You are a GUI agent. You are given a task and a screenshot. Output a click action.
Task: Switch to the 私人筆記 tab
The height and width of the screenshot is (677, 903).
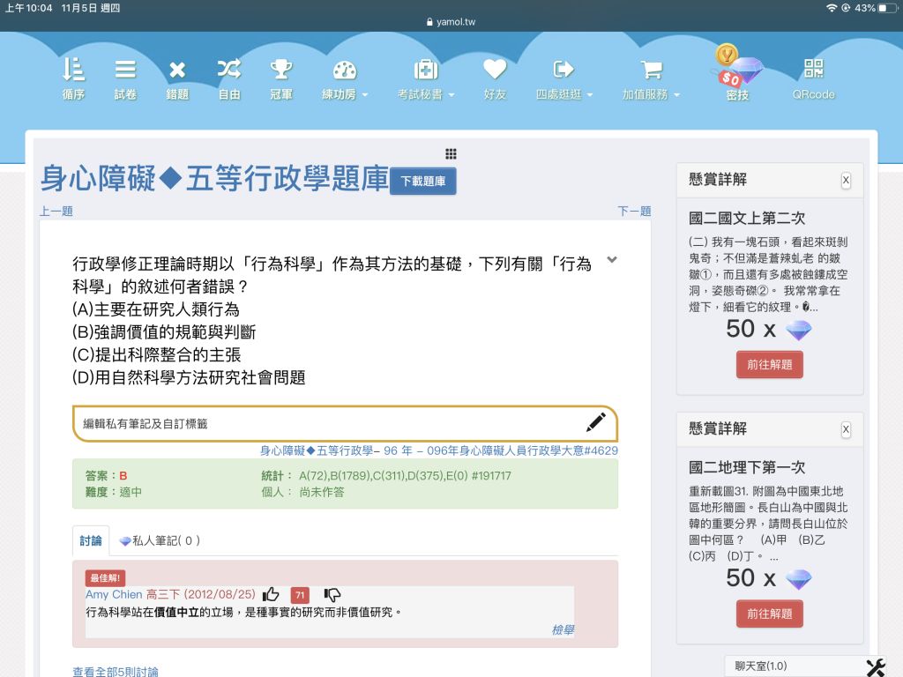tap(160, 540)
